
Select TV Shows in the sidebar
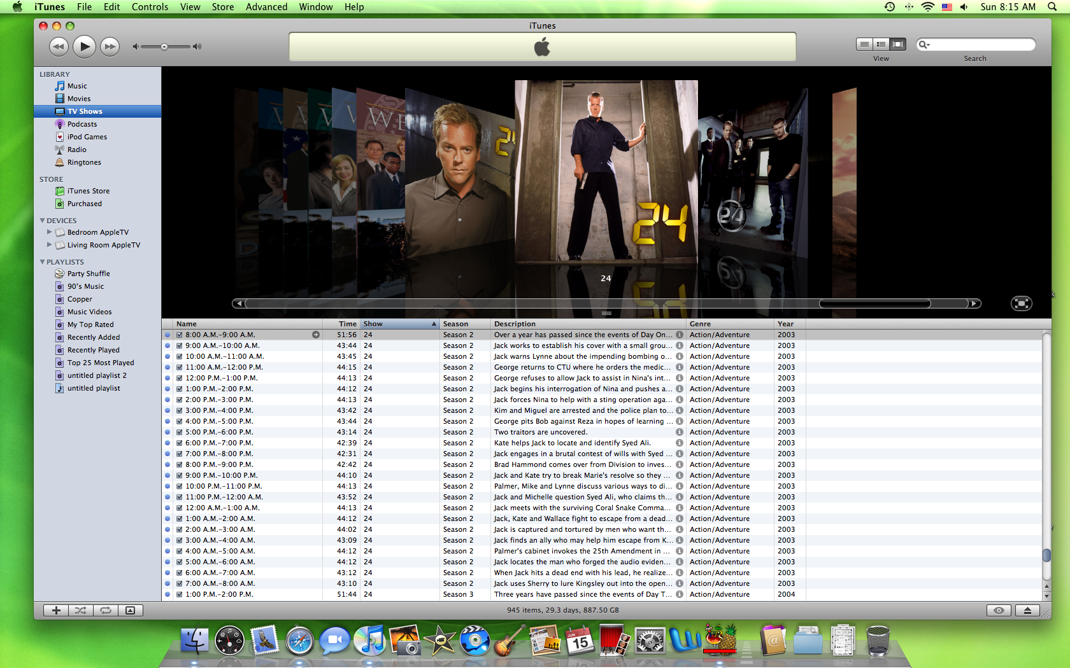[97, 111]
